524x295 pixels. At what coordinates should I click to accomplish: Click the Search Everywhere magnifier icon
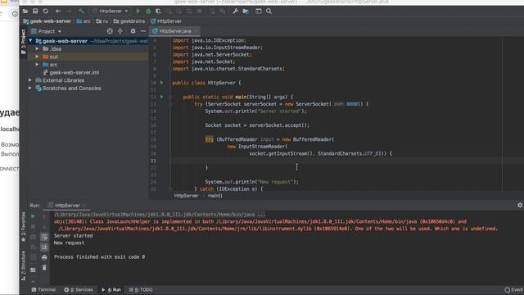tap(269, 11)
